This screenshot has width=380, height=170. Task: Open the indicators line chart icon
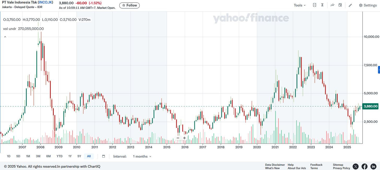point(332,5)
